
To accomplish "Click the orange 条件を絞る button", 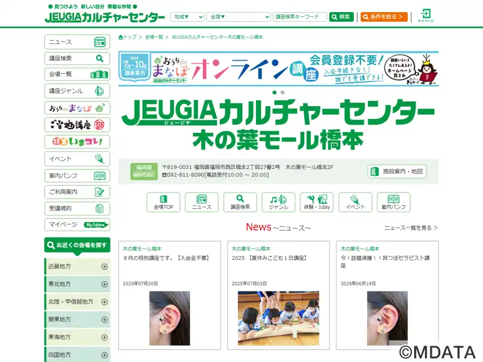I will [384, 17].
